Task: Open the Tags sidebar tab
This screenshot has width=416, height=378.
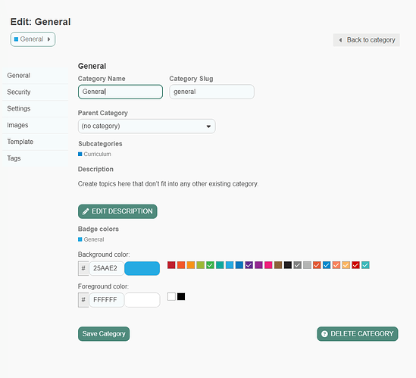Action: click(x=36, y=158)
